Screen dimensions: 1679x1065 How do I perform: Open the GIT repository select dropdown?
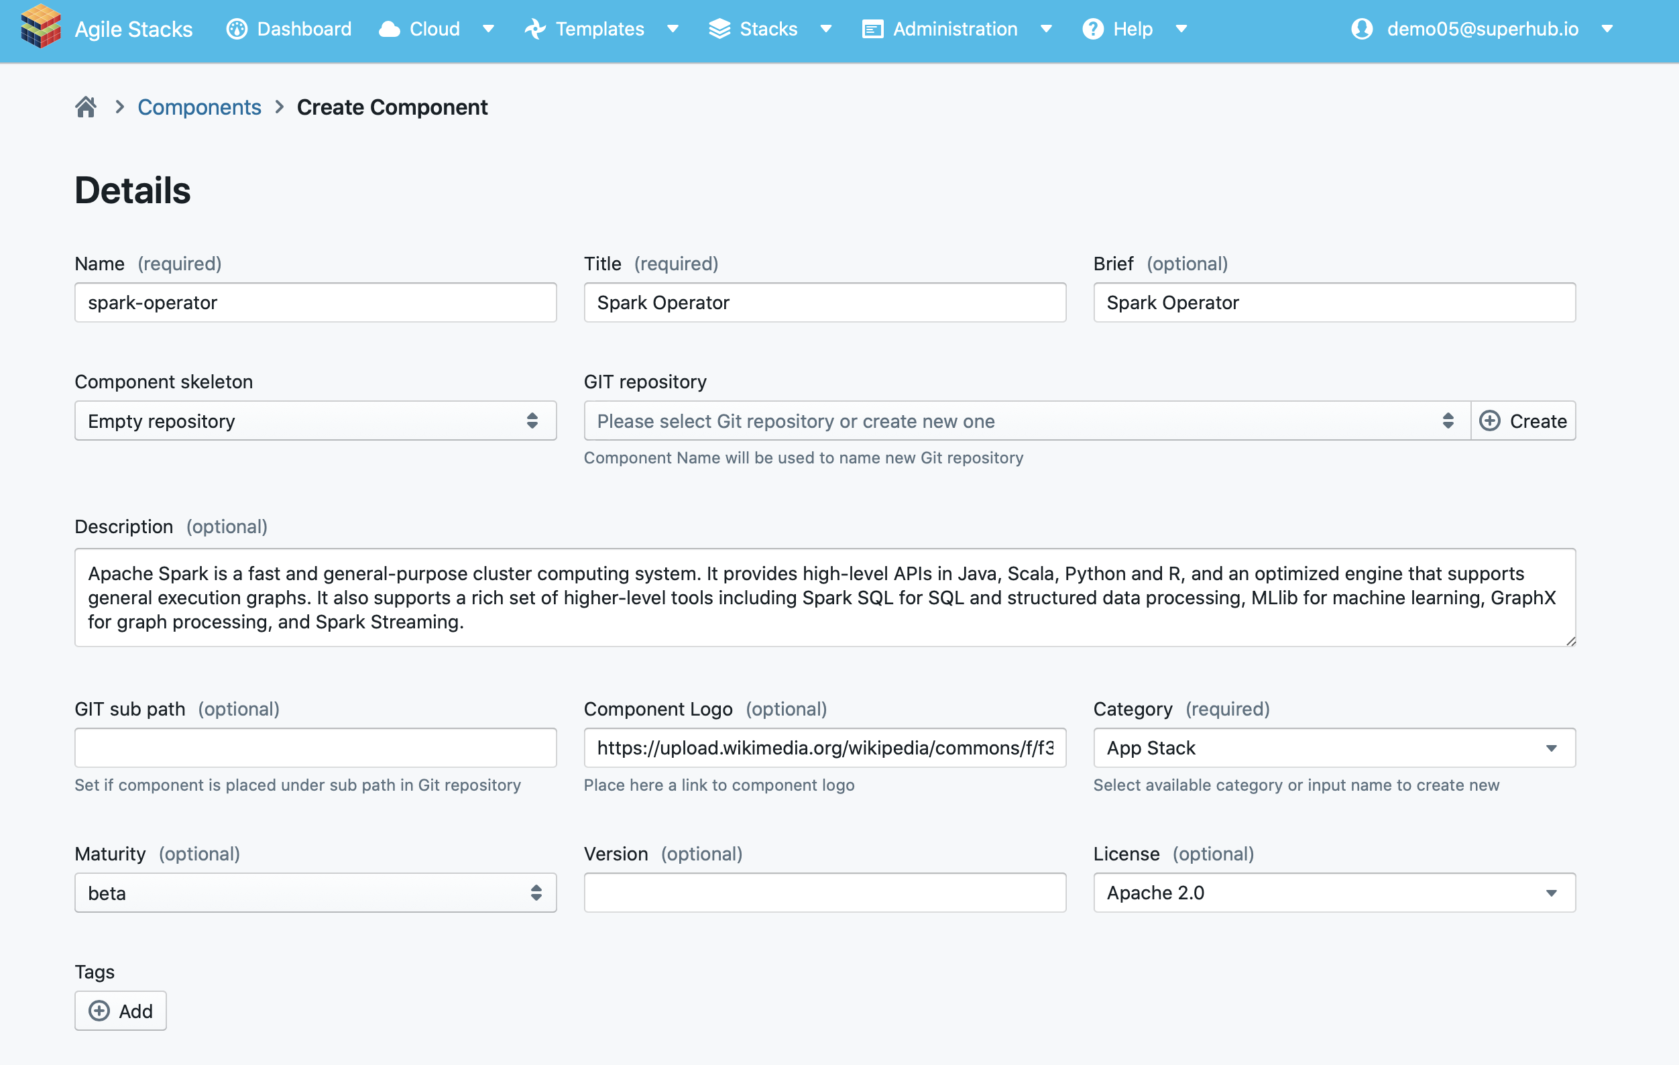(x=1027, y=421)
